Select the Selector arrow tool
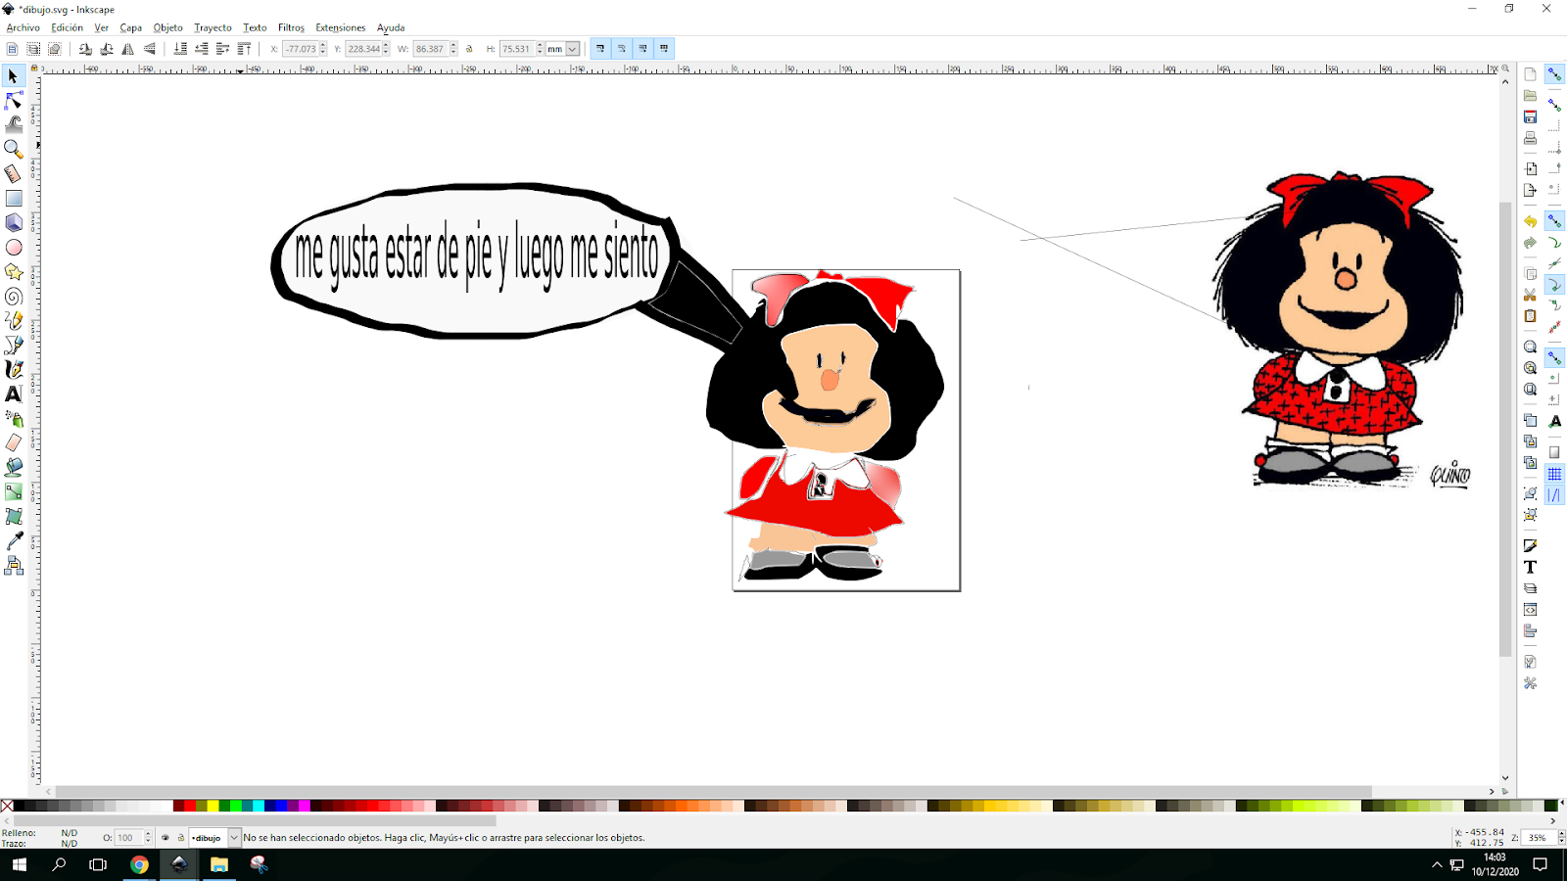The image size is (1567, 881). click(14, 76)
